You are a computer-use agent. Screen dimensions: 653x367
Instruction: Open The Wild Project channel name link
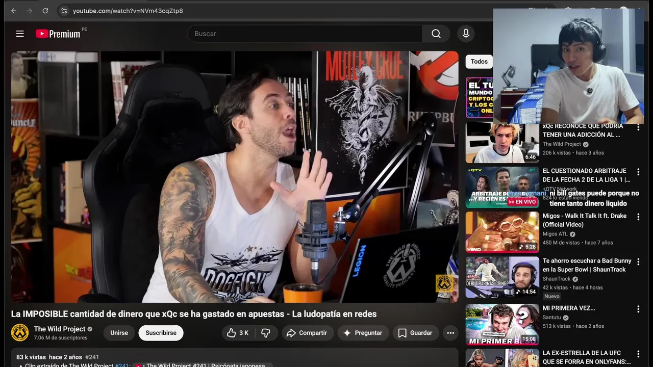point(60,329)
